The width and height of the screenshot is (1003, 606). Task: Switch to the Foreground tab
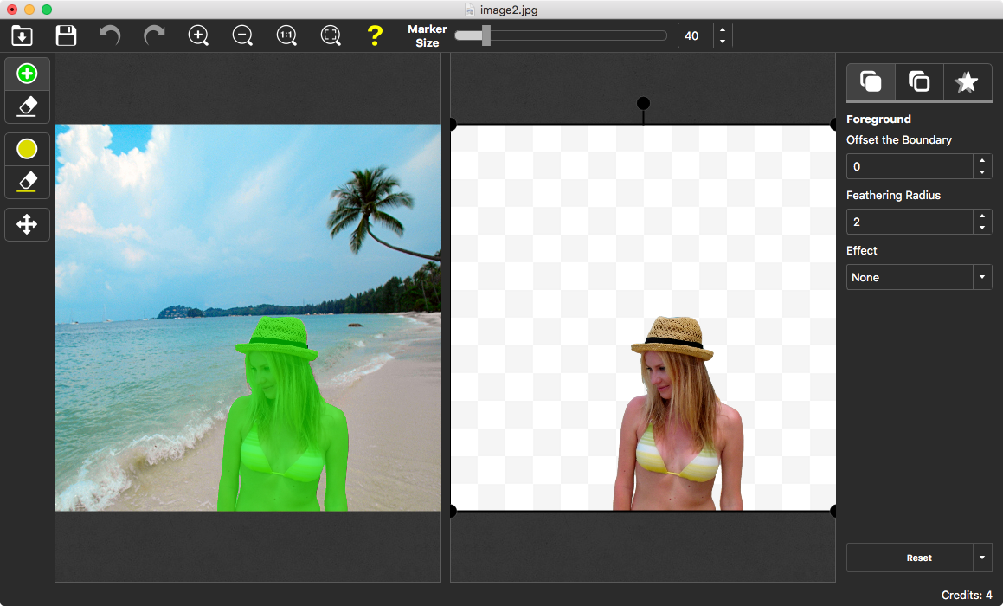point(871,81)
